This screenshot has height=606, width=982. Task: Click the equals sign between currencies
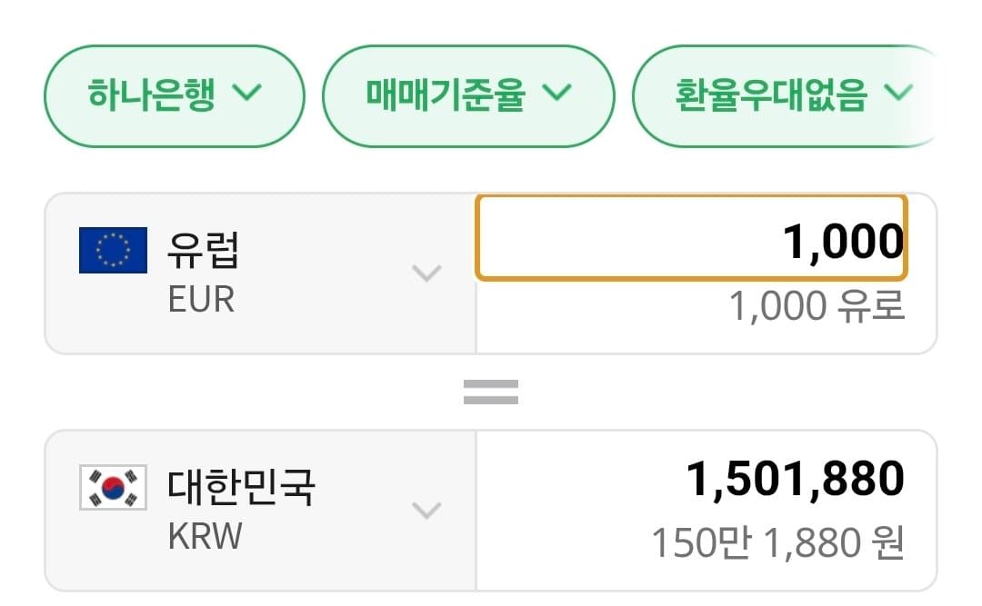pyautogui.click(x=490, y=392)
